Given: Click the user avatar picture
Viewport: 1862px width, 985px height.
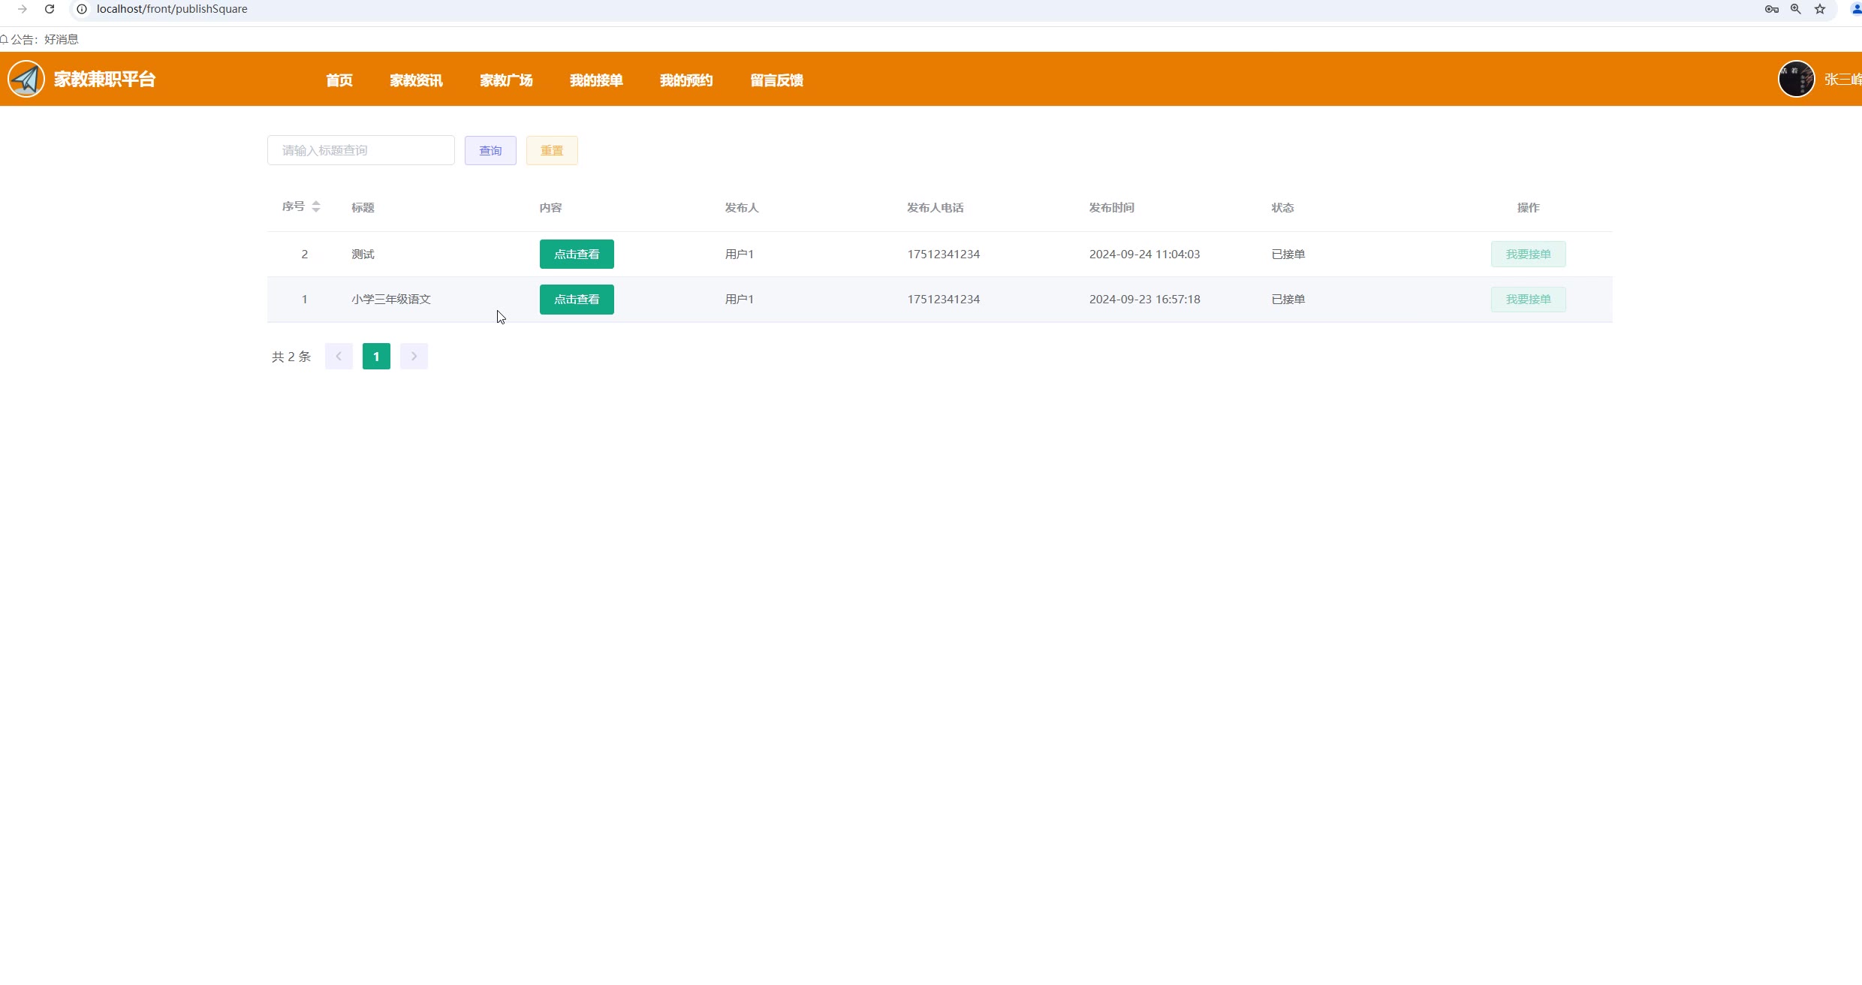Looking at the screenshot, I should (x=1797, y=79).
